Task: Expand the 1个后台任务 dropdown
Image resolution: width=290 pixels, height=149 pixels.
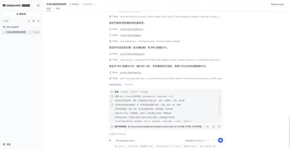Action: pyautogui.click(x=88, y=4)
